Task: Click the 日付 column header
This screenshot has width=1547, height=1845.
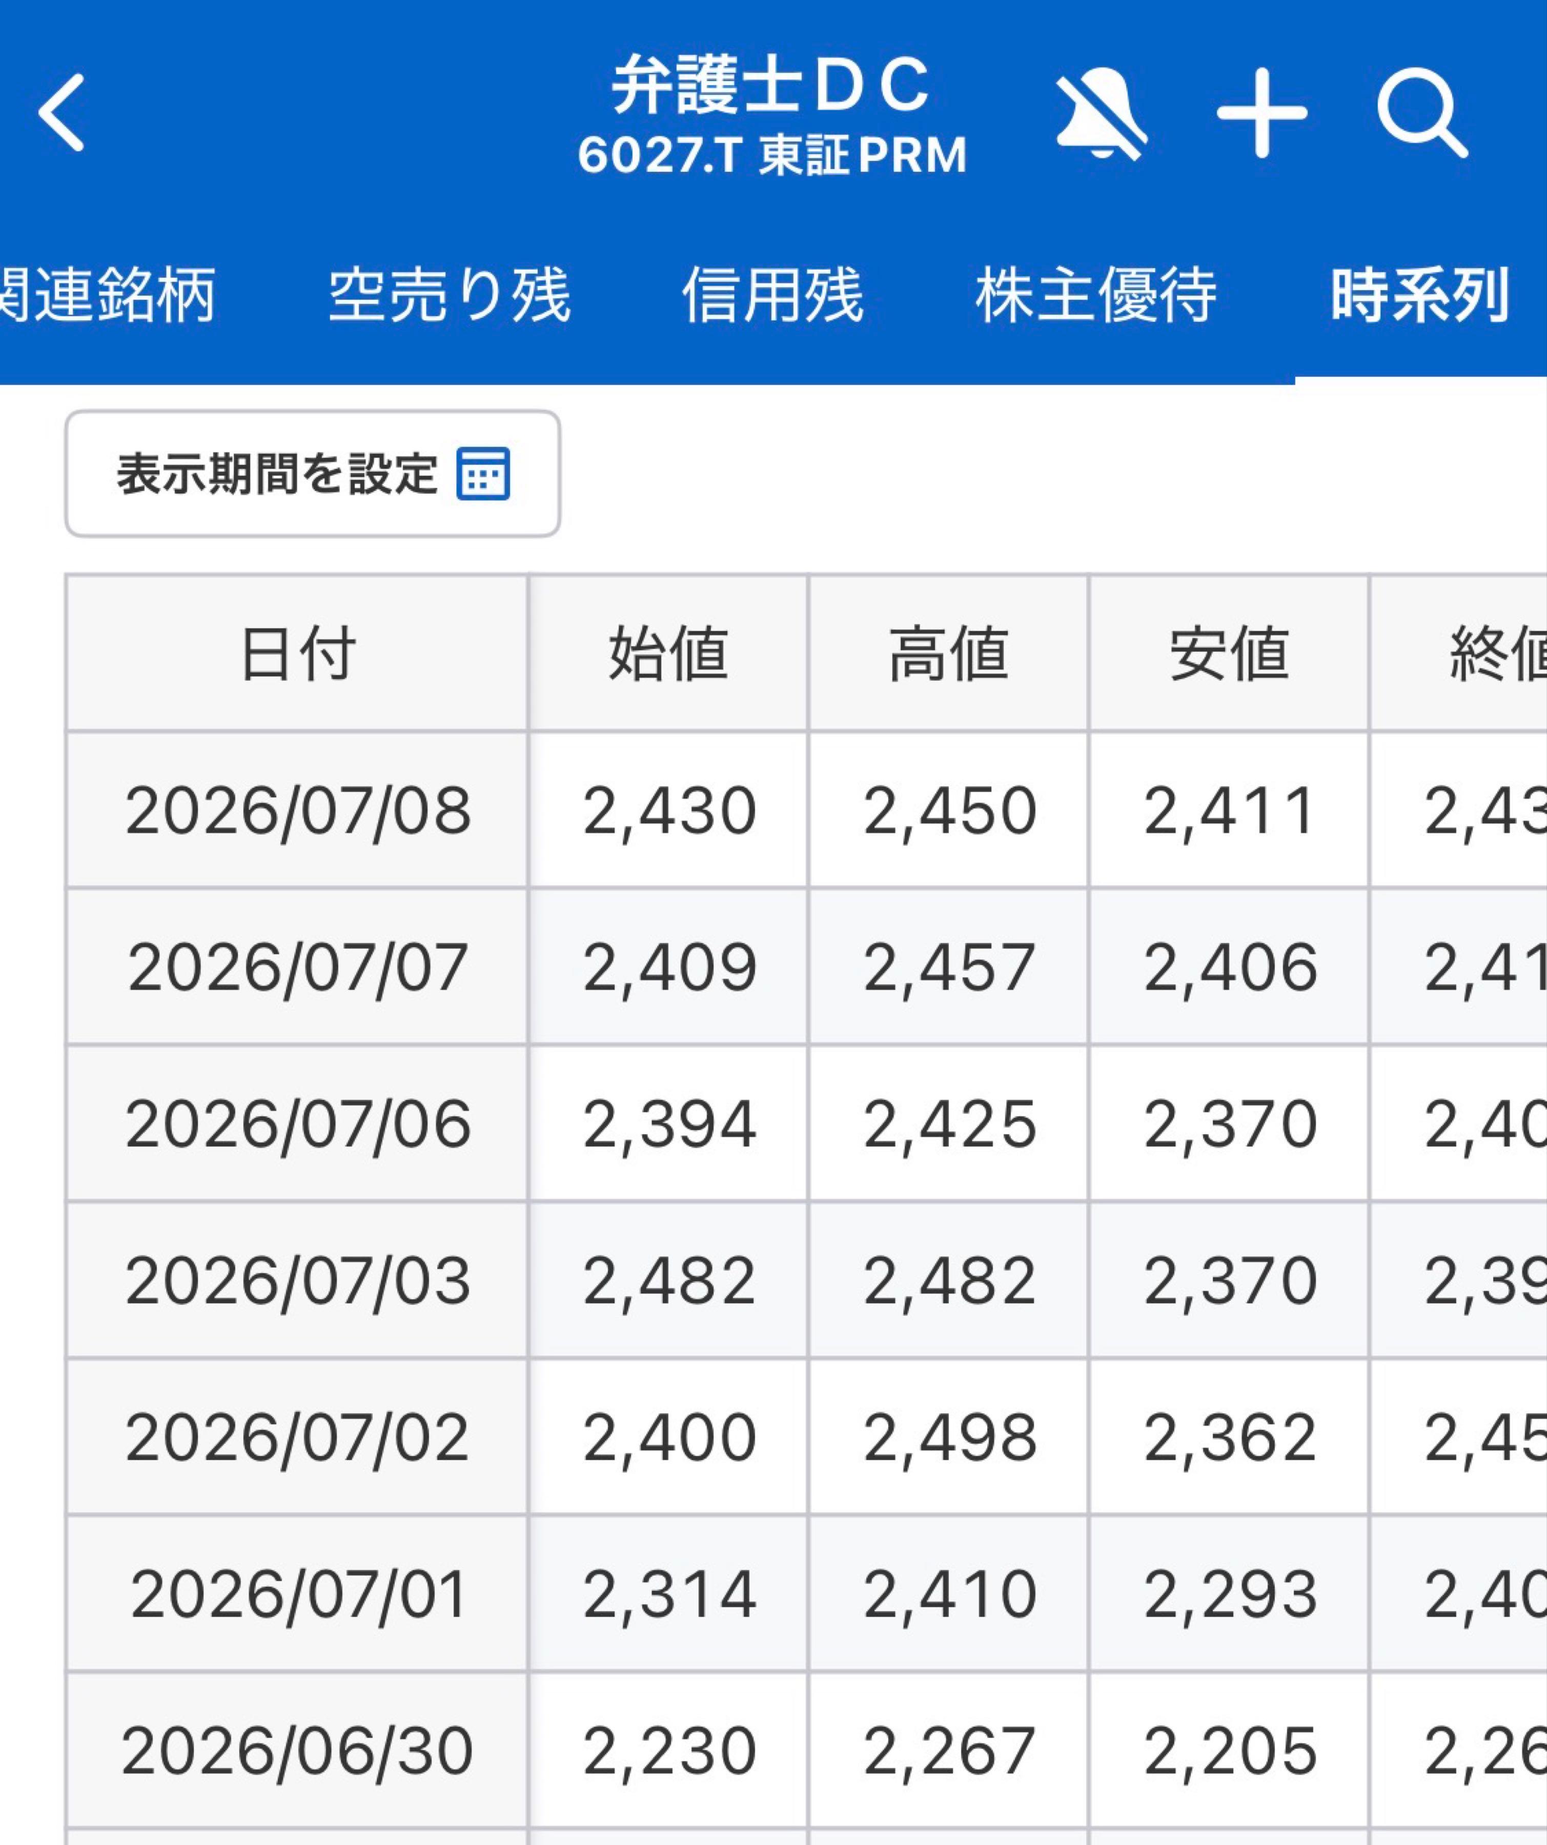Action: tap(298, 653)
